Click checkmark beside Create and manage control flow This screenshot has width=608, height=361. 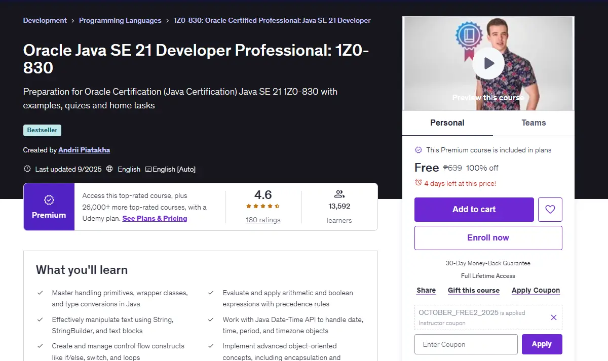point(40,346)
